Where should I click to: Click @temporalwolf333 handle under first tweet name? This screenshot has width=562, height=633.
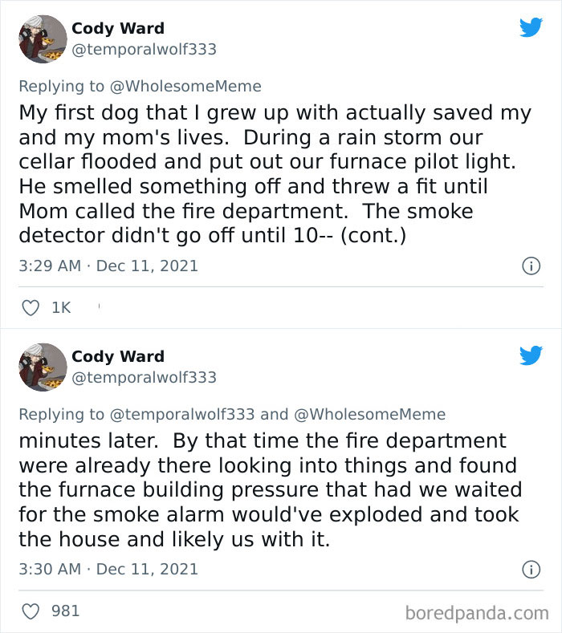pyautogui.click(x=144, y=49)
